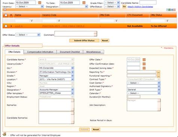The image size is (178, 137).
Task: Click the white page icon above the grid
Action: [x=167, y=10]
